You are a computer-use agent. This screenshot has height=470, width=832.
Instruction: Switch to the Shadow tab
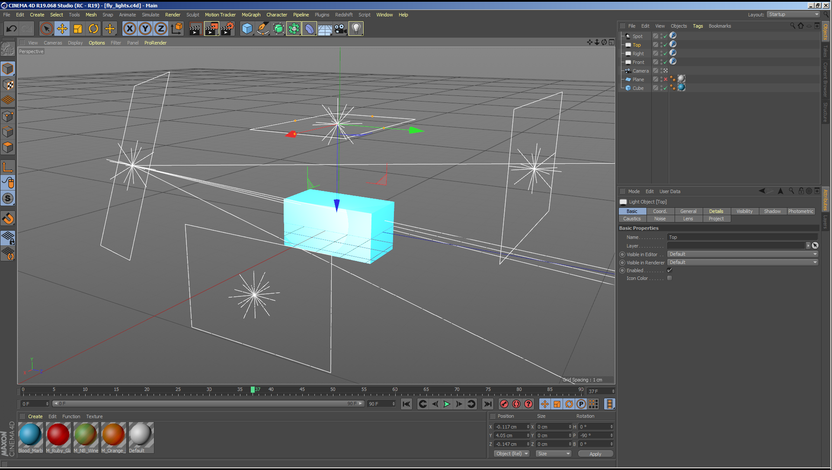click(772, 211)
